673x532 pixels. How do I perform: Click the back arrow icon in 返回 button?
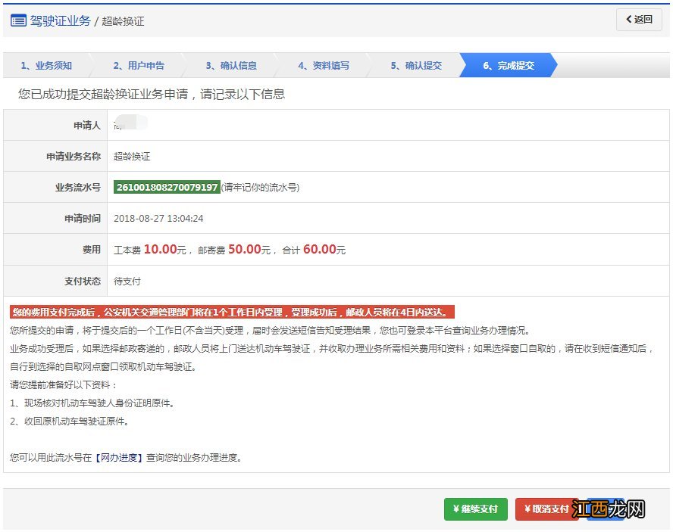(628, 18)
